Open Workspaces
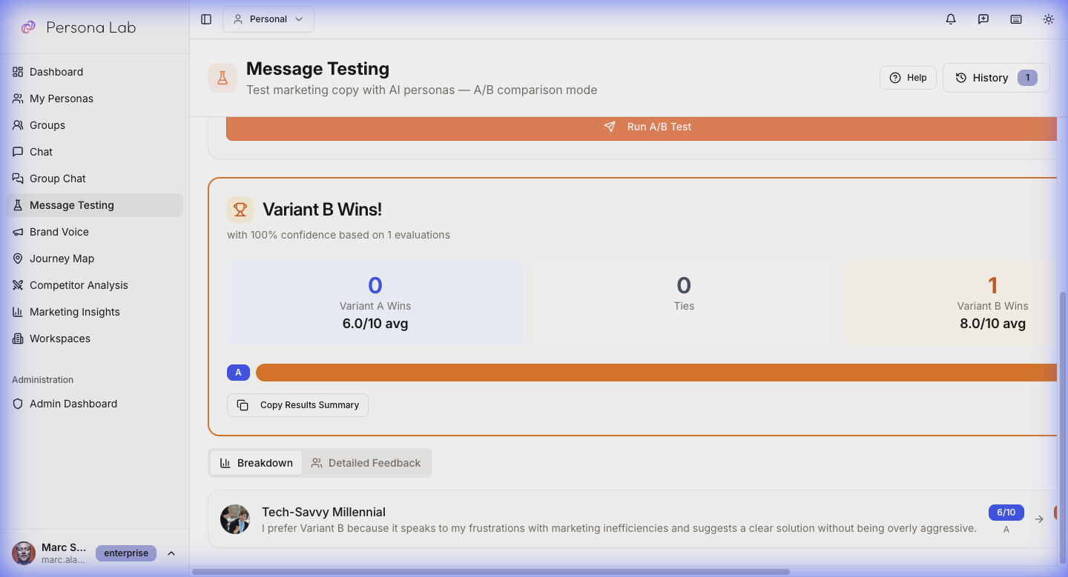Screen dimensions: 1068x577 (x=94, y=338)
